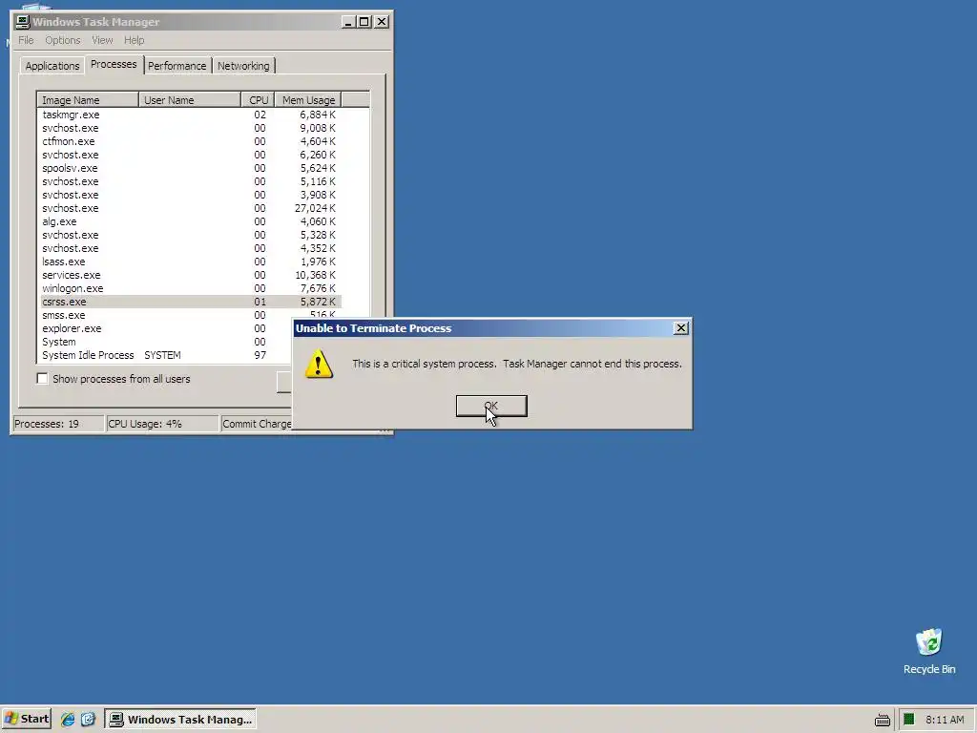Switch to the Applications tab
Screen dimensions: 977x733
click(52, 66)
